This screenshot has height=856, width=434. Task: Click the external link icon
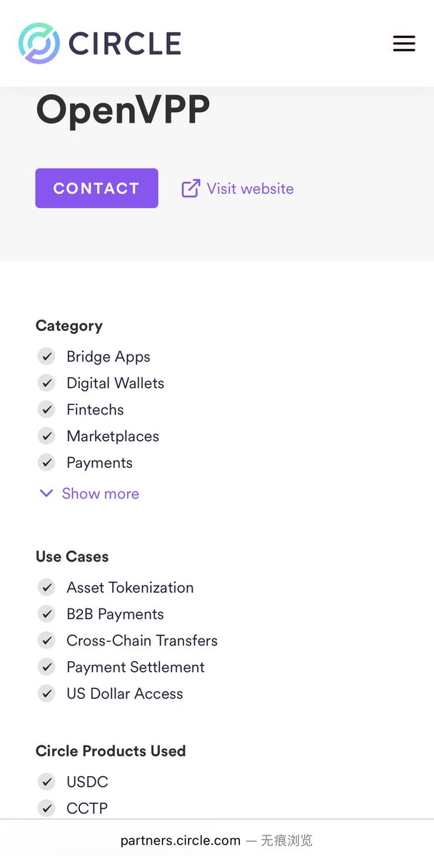[191, 188]
